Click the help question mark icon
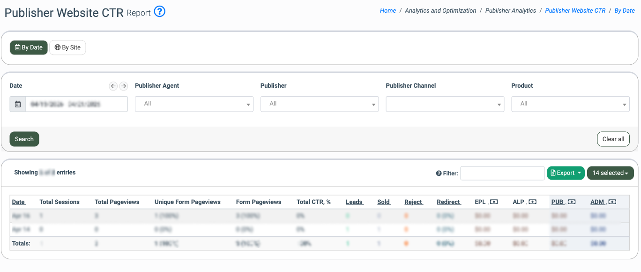This screenshot has height=272, width=641. [x=160, y=12]
